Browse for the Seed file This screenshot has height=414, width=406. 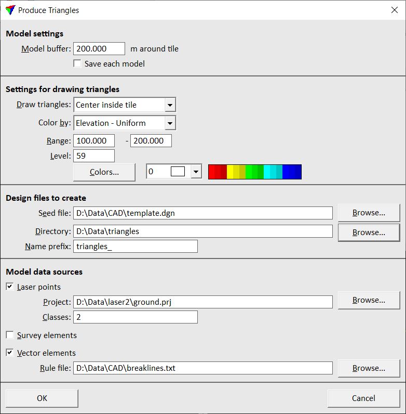(x=369, y=213)
